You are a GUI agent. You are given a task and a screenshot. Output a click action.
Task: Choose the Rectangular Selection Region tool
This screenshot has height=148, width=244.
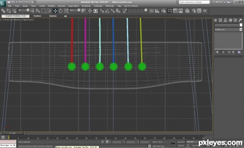(44, 11)
